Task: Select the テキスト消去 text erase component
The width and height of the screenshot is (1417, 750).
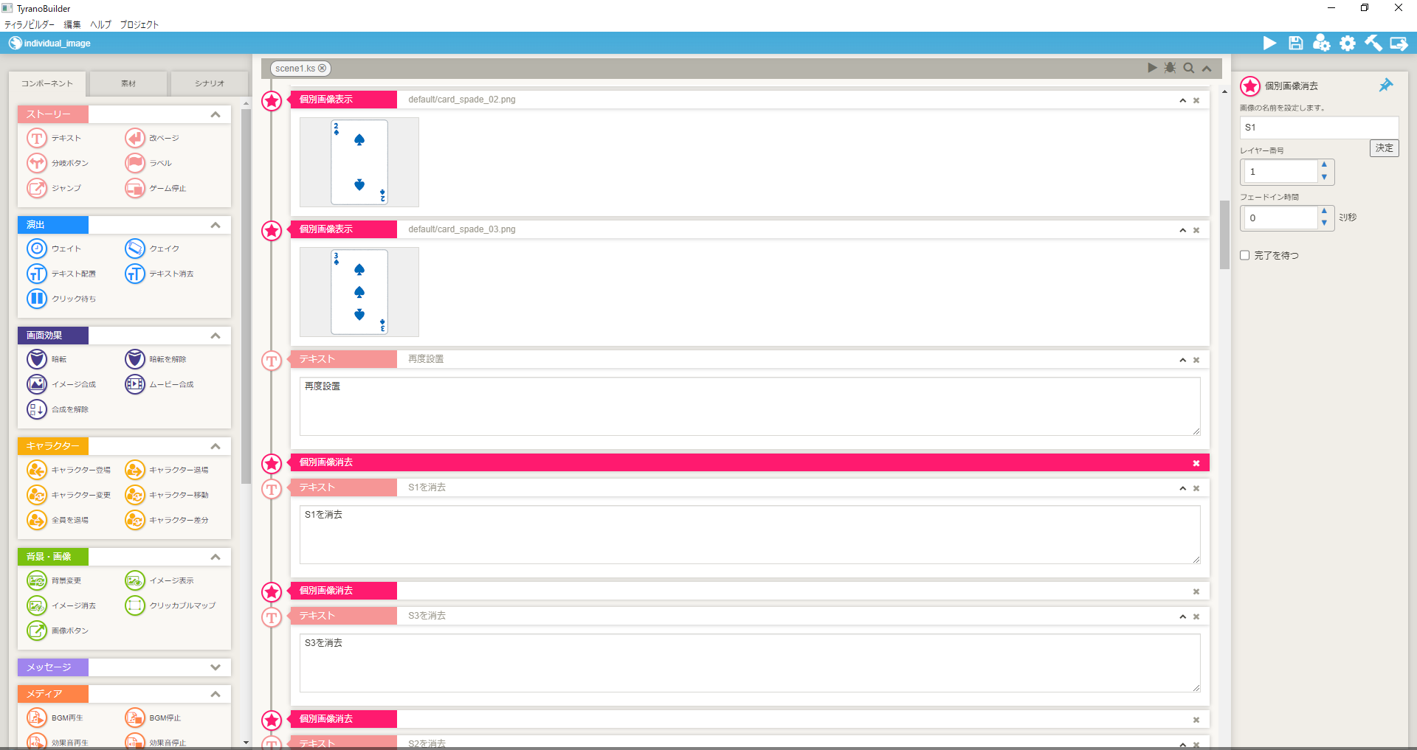Action: point(159,274)
